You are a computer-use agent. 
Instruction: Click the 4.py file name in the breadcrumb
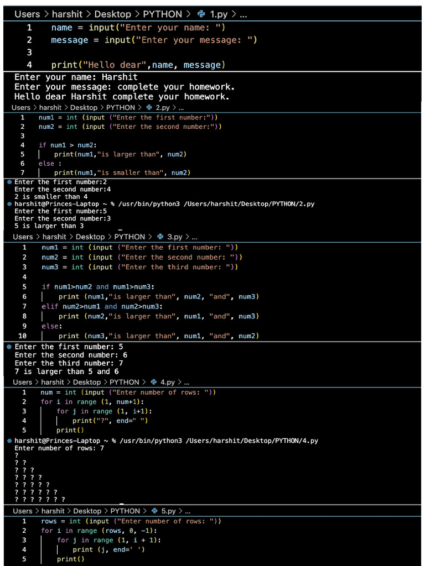(168, 382)
